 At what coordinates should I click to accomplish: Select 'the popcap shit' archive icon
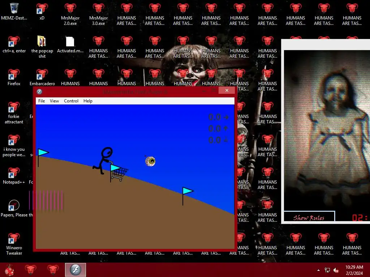tap(42, 47)
